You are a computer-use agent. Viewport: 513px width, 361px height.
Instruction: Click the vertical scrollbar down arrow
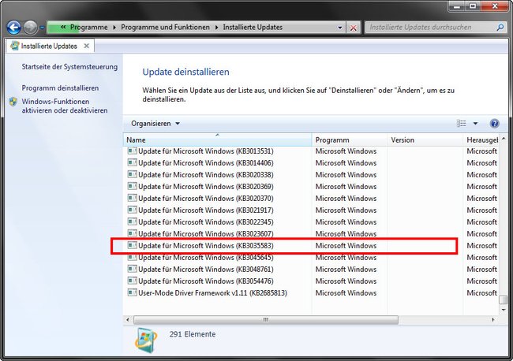(x=504, y=310)
